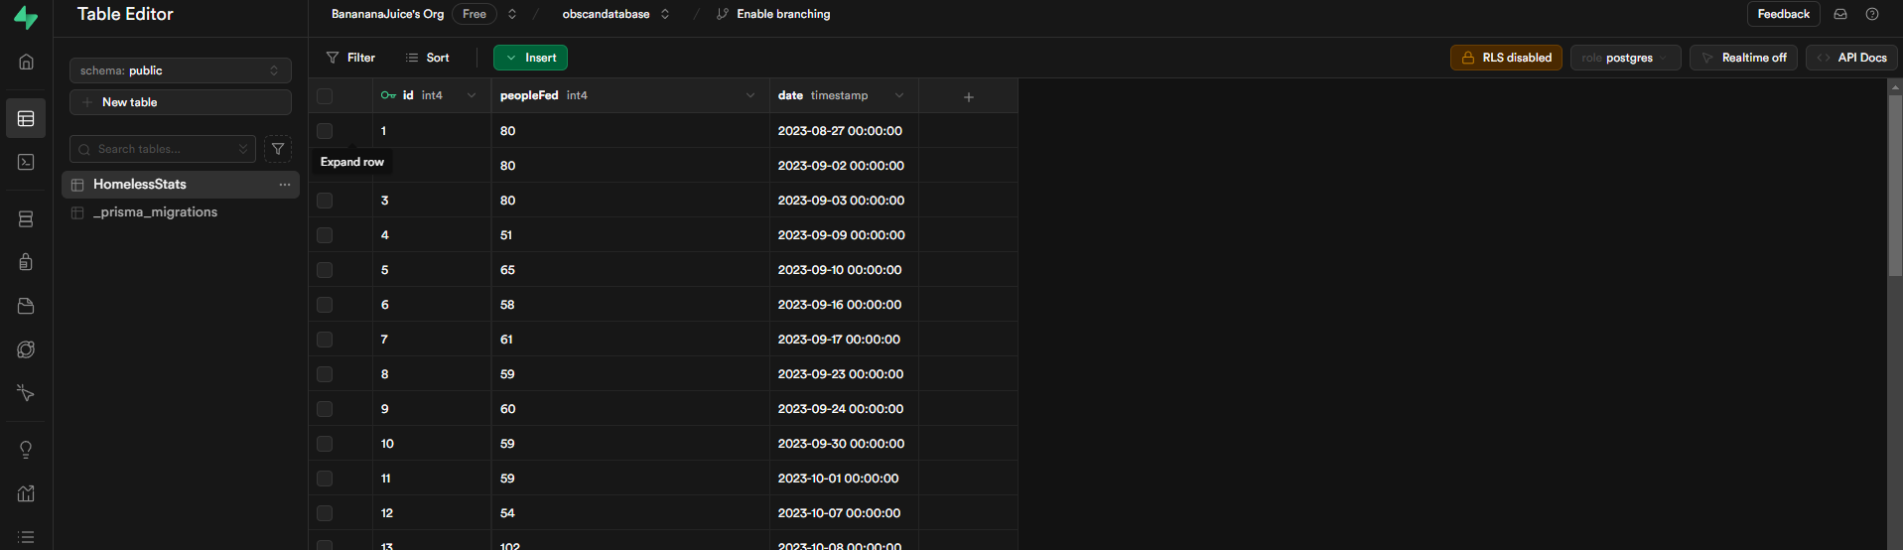The height and width of the screenshot is (550, 1903).
Task: Select checkbox for row with id 9
Action: point(325,409)
